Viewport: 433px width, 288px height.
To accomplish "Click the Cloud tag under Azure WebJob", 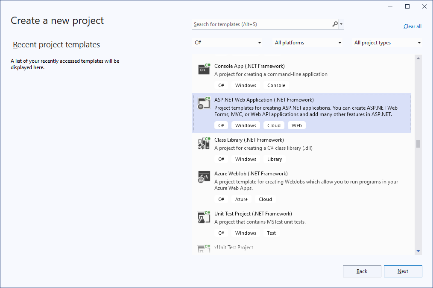I will 265,199.
